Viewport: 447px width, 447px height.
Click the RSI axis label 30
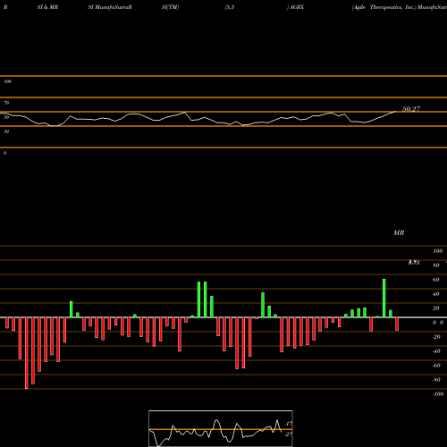[6, 131]
